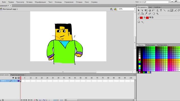
Task: Switch to the Цвет panel tab
Action: click(x=150, y=7)
